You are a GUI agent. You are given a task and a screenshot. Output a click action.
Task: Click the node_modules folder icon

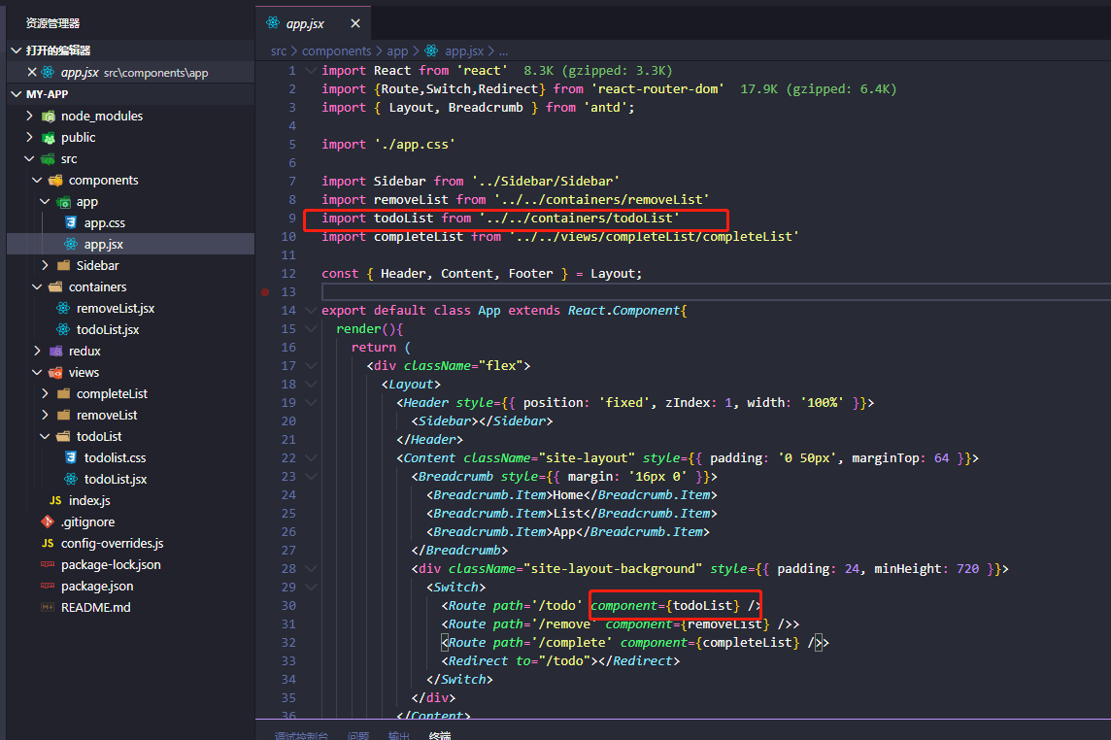49,117
